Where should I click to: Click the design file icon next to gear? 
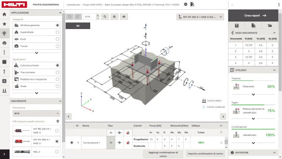pos(192,4)
